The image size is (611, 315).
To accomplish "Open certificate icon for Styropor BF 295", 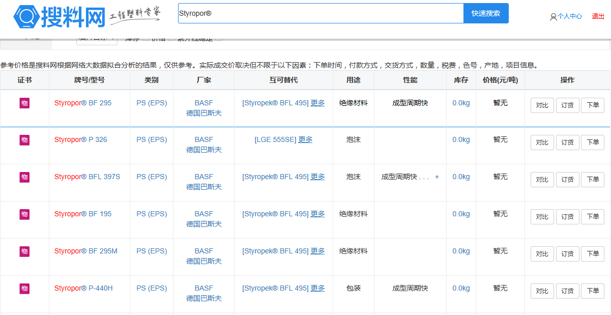I will click(x=24, y=103).
